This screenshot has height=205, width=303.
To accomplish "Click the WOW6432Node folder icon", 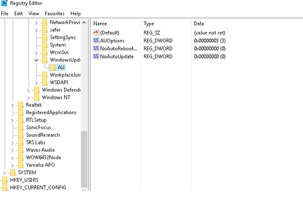I will tap(21, 157).
